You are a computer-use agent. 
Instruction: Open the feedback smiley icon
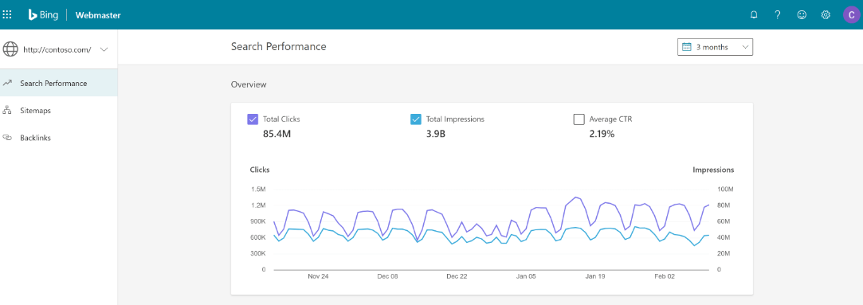[x=802, y=15]
